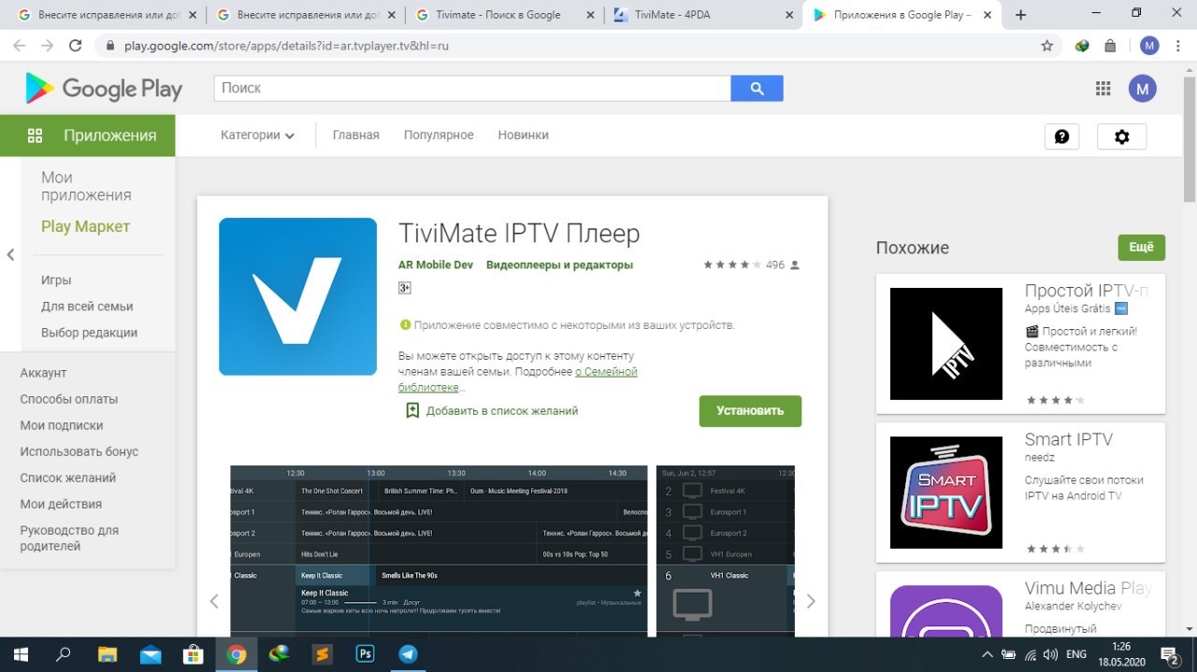
Task: Open the Семейной библиотеке link
Action: [518, 379]
